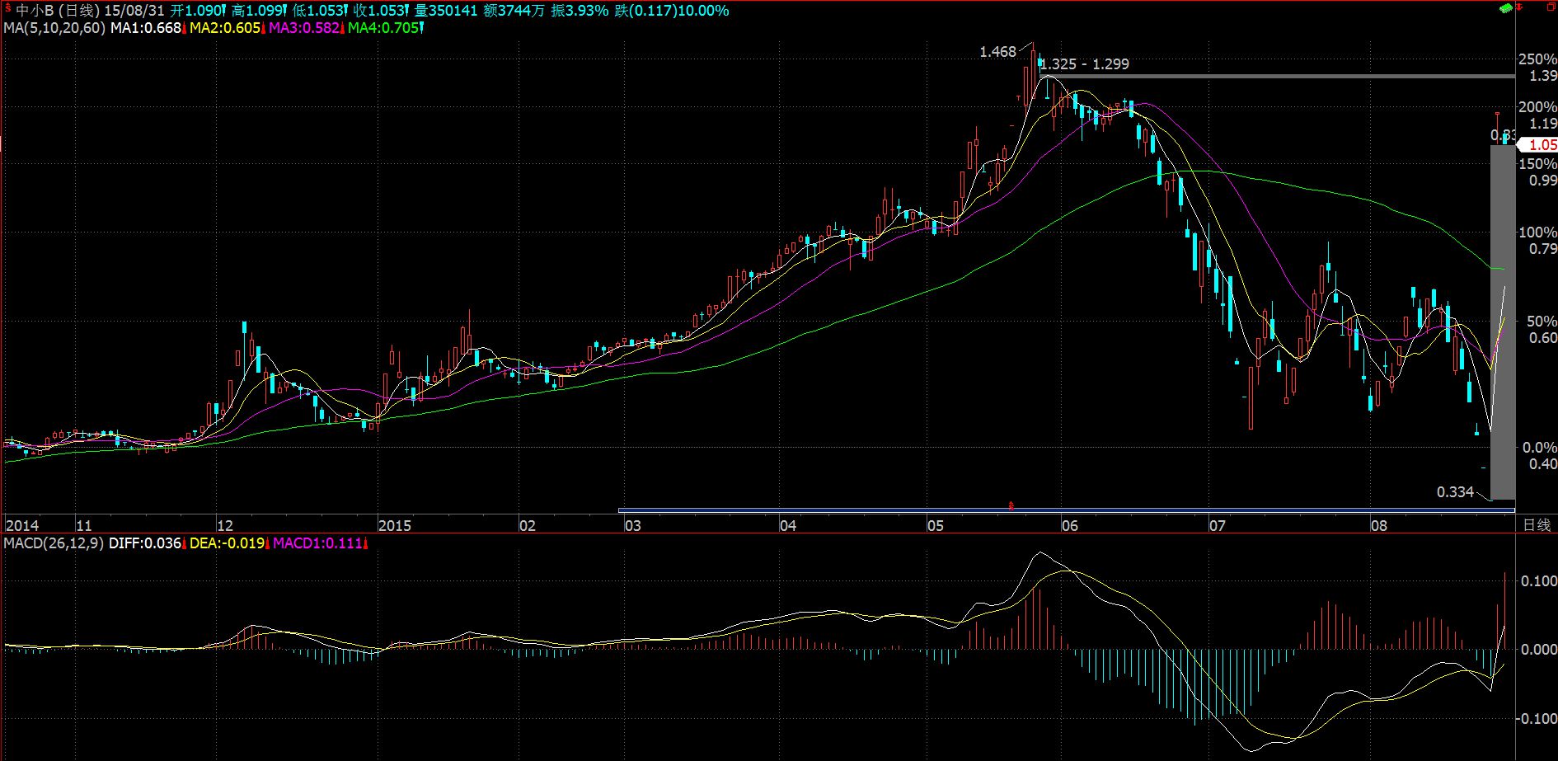Click the 跌(0.117)10.00% change value
The height and width of the screenshot is (761, 1558).
pyautogui.click(x=672, y=11)
